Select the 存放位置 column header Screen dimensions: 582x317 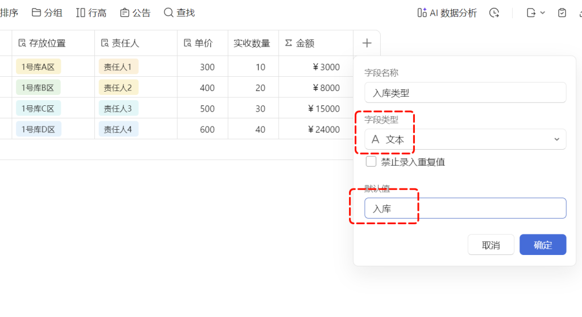point(53,43)
